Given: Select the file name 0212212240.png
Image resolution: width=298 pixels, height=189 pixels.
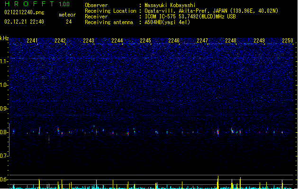Looking at the screenshot, I should point(24,12).
